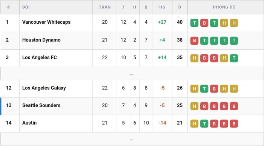Select the Los Angeles FC team name
Screen dimensions: 264x146
pyautogui.click(x=39, y=58)
